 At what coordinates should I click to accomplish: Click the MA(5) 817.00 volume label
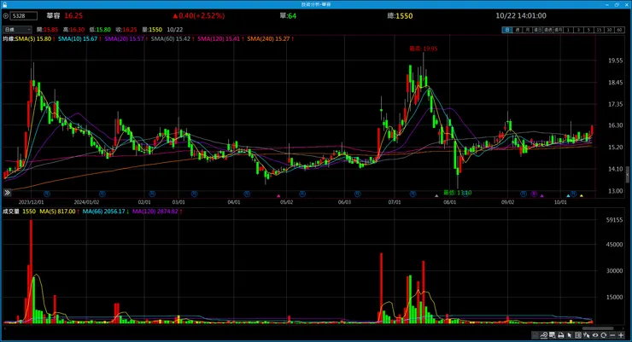[x=57, y=212]
